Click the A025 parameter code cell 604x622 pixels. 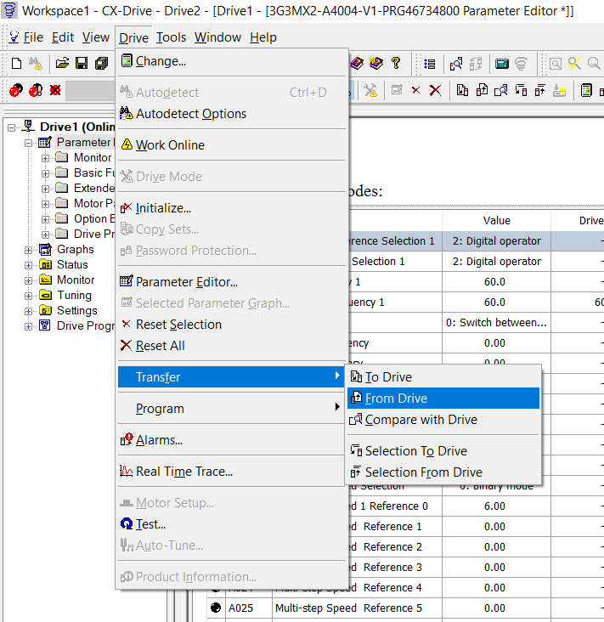coord(249,608)
